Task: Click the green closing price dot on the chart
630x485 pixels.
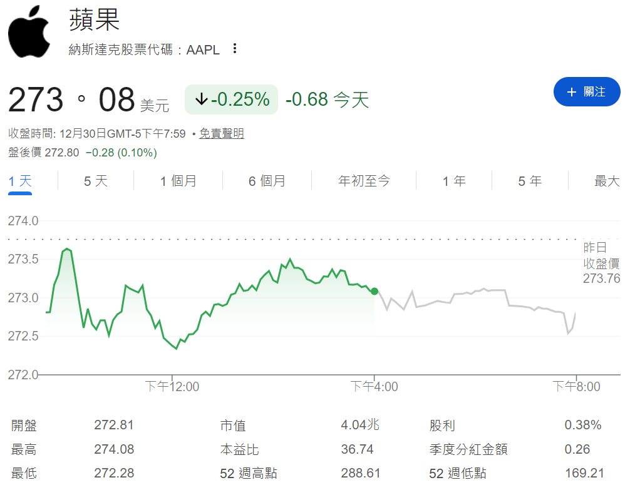Action: 374,290
